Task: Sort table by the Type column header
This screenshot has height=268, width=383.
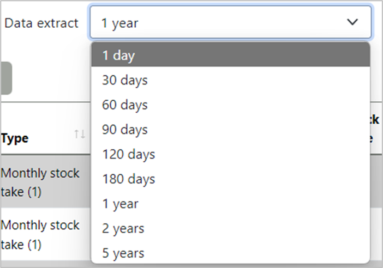Action: click(x=15, y=138)
